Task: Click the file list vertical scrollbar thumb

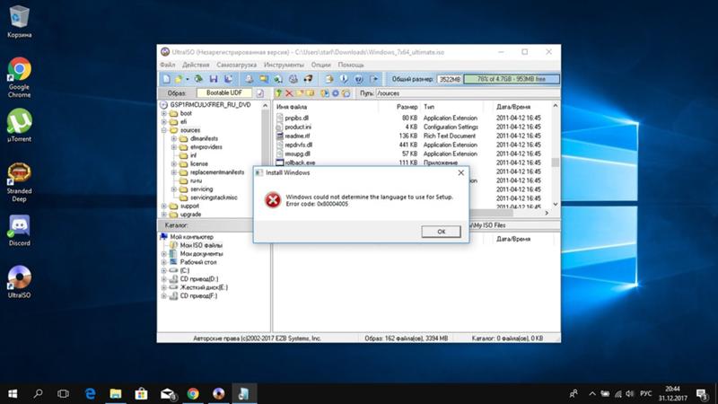Action: coord(555,162)
